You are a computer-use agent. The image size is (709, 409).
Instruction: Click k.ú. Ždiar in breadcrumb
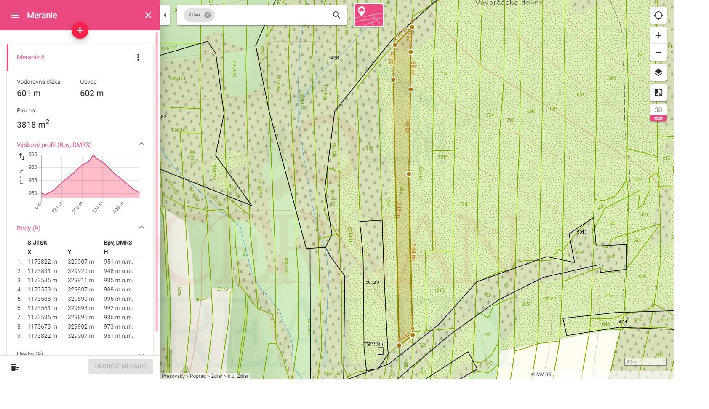pos(238,376)
